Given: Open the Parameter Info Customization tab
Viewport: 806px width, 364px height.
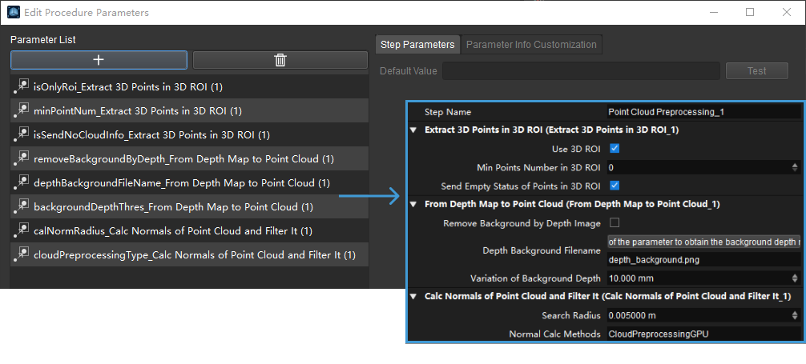Looking at the screenshot, I should pos(531,45).
